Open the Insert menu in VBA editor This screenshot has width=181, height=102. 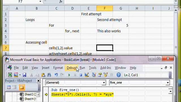pyautogui.click(x=46, y=68)
